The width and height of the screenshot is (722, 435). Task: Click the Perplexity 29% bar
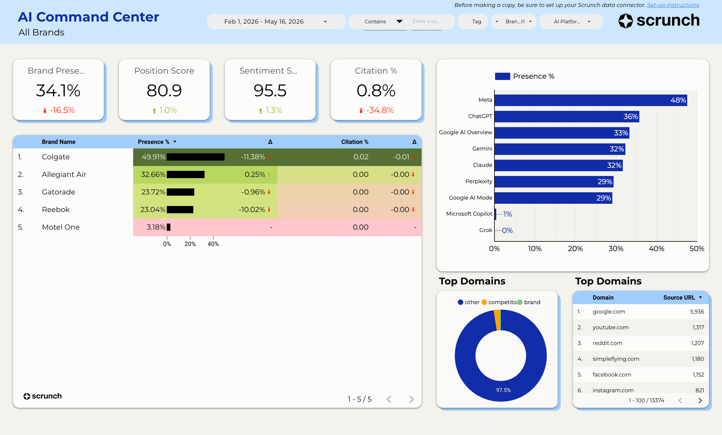pos(554,182)
